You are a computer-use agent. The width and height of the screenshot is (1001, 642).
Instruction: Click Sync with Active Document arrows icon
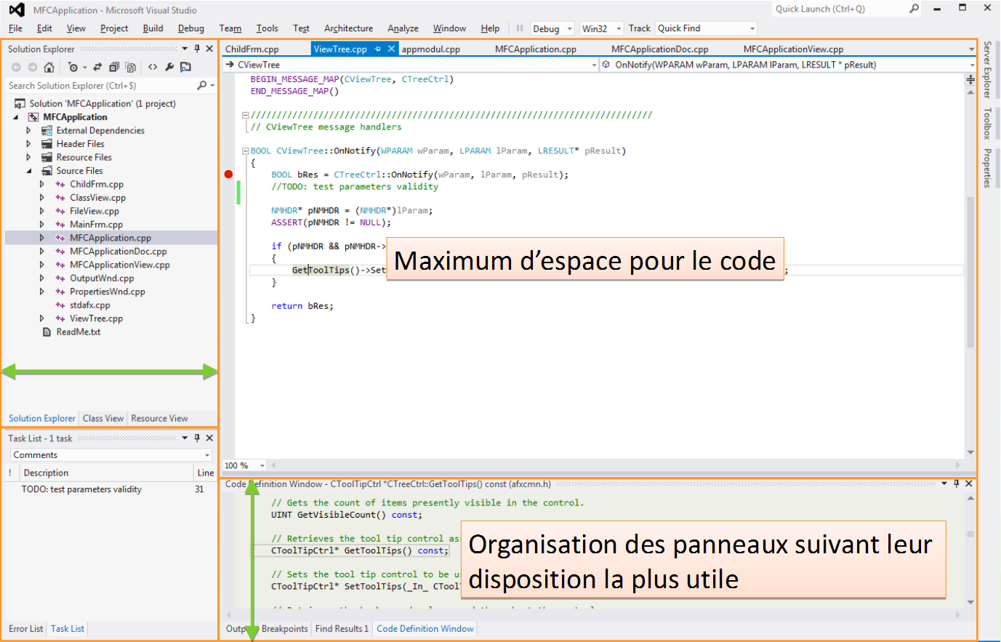(97, 67)
